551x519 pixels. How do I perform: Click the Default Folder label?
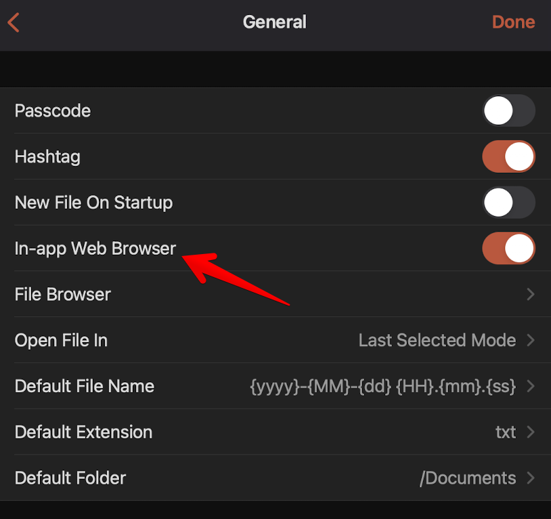click(x=70, y=478)
